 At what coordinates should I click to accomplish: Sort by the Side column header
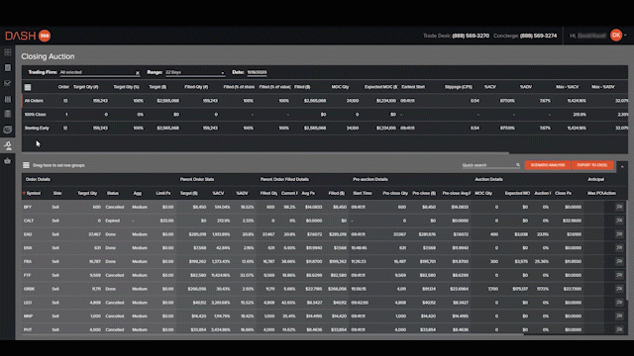coord(57,194)
